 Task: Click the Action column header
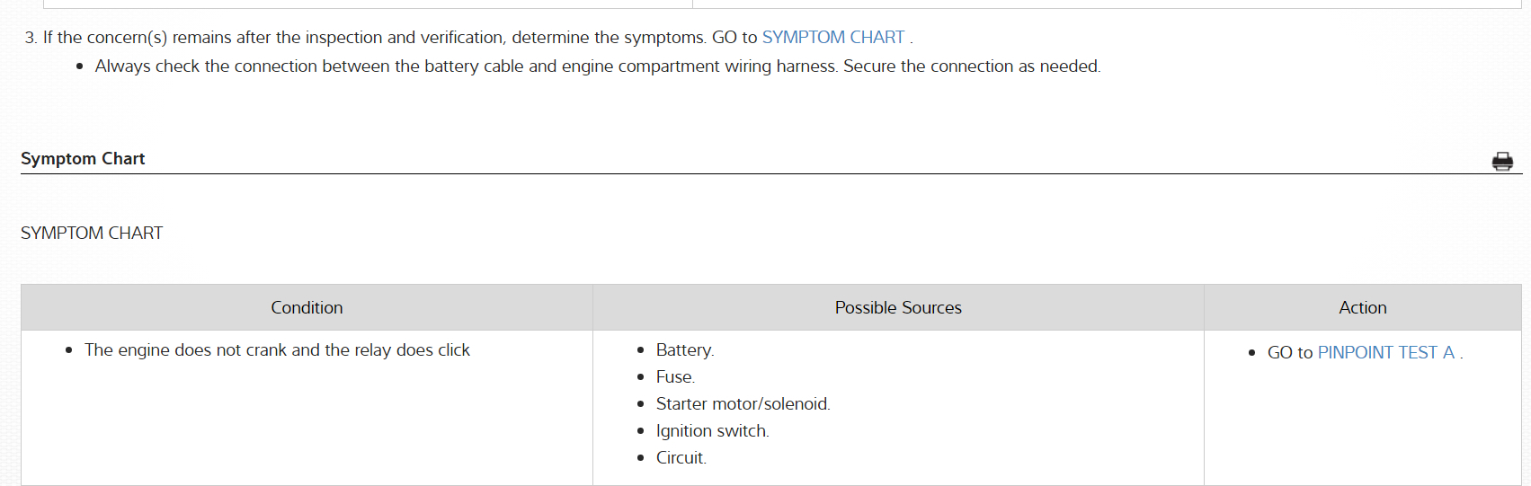click(1362, 308)
